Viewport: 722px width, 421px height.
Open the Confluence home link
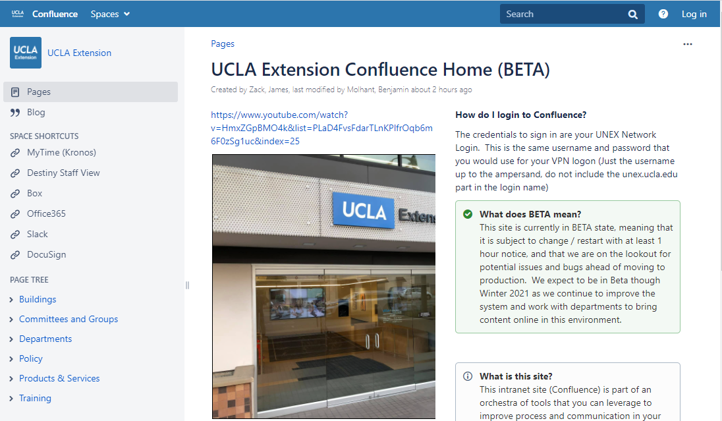coord(55,14)
